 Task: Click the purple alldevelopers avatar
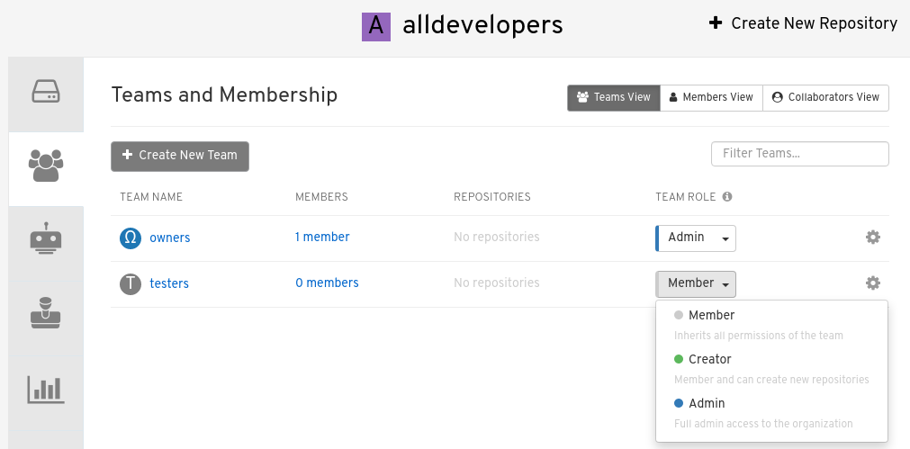pyautogui.click(x=376, y=26)
